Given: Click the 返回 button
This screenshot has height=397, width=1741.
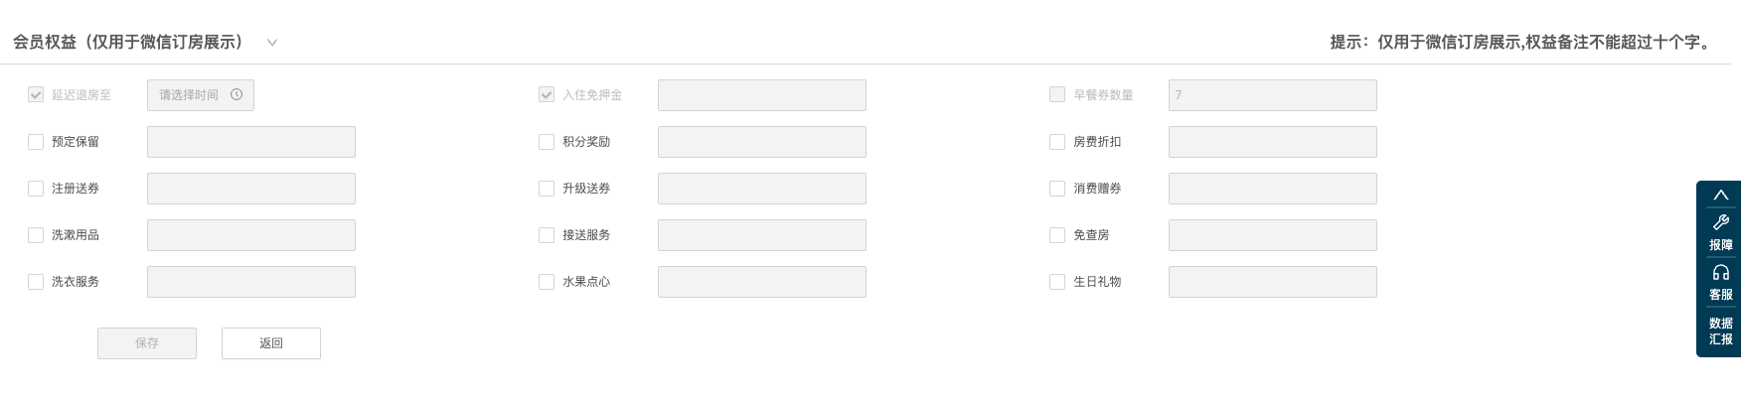Looking at the screenshot, I should [x=271, y=343].
